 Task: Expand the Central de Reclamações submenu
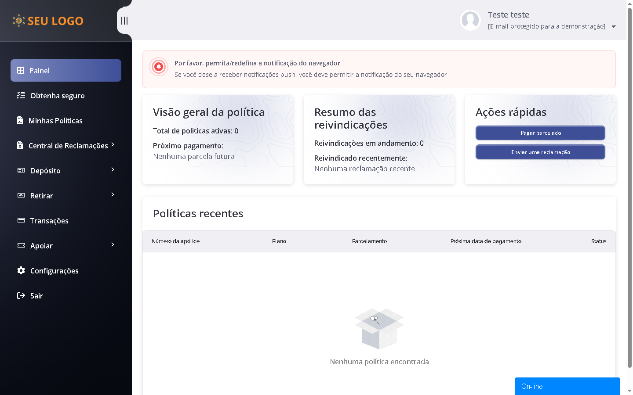tap(113, 144)
